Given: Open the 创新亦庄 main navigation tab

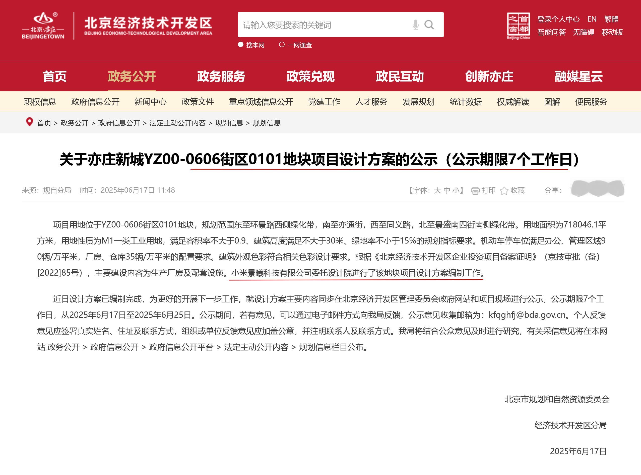Looking at the screenshot, I should [x=489, y=76].
